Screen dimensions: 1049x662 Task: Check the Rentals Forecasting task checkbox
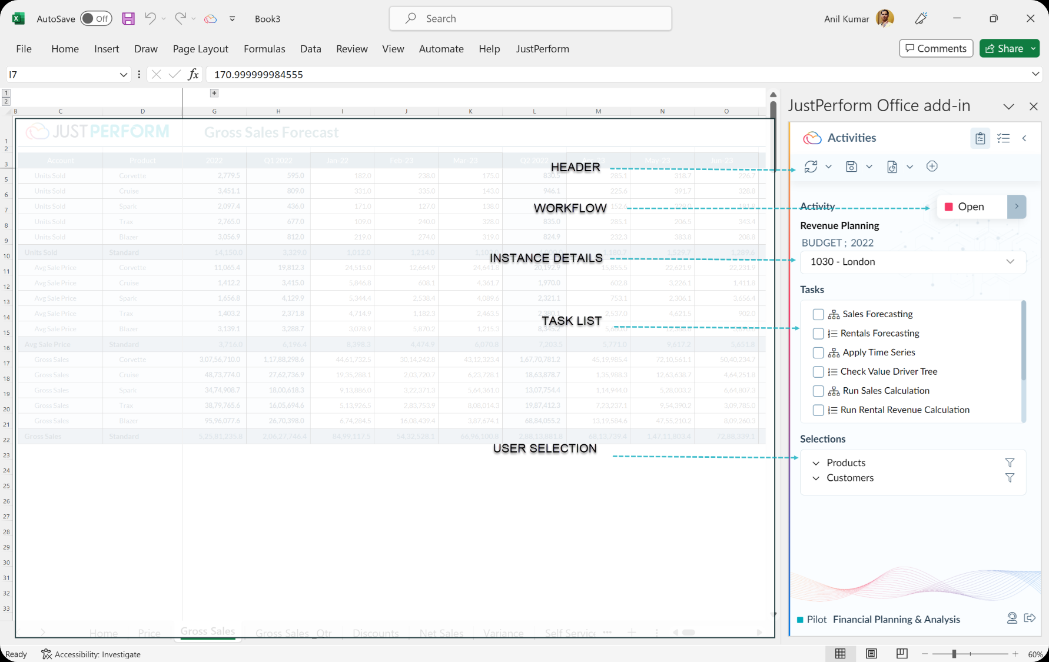coord(818,334)
